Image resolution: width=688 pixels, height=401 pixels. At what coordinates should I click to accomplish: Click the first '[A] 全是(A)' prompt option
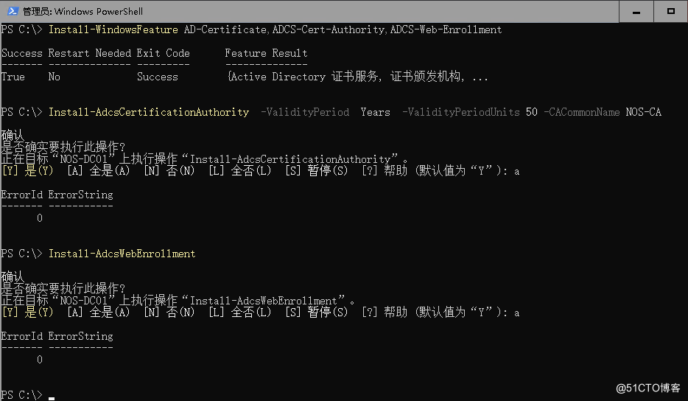point(98,171)
